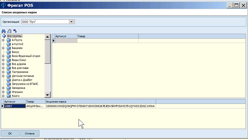Close the Фрегат POS window
The height and width of the screenshot is (140, 248).
(x=243, y=6)
